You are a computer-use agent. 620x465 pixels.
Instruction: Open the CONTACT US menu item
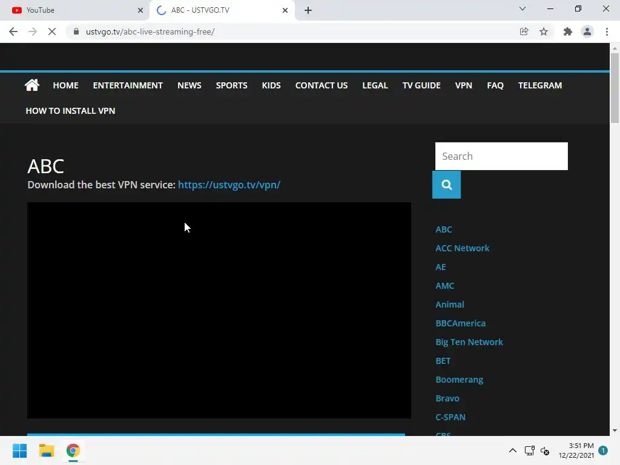[322, 85]
